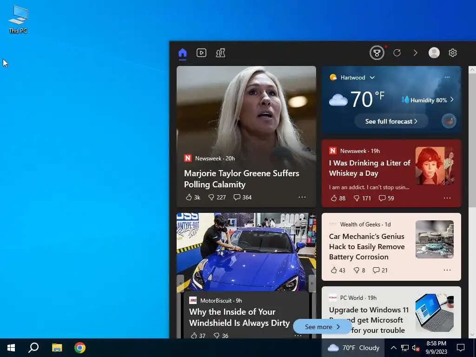
Task: Open more options on Battery Corrosion card
Action: point(447,270)
